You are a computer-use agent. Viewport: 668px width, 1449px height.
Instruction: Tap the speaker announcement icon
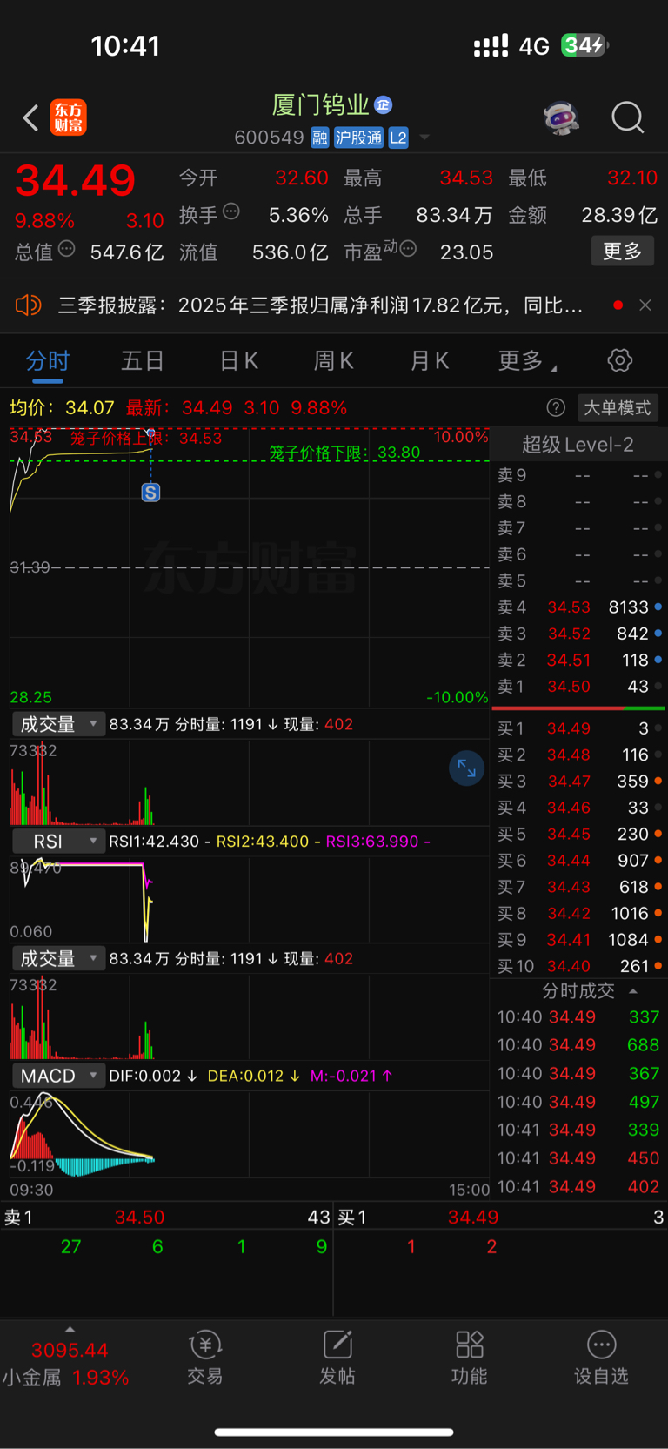click(28, 305)
